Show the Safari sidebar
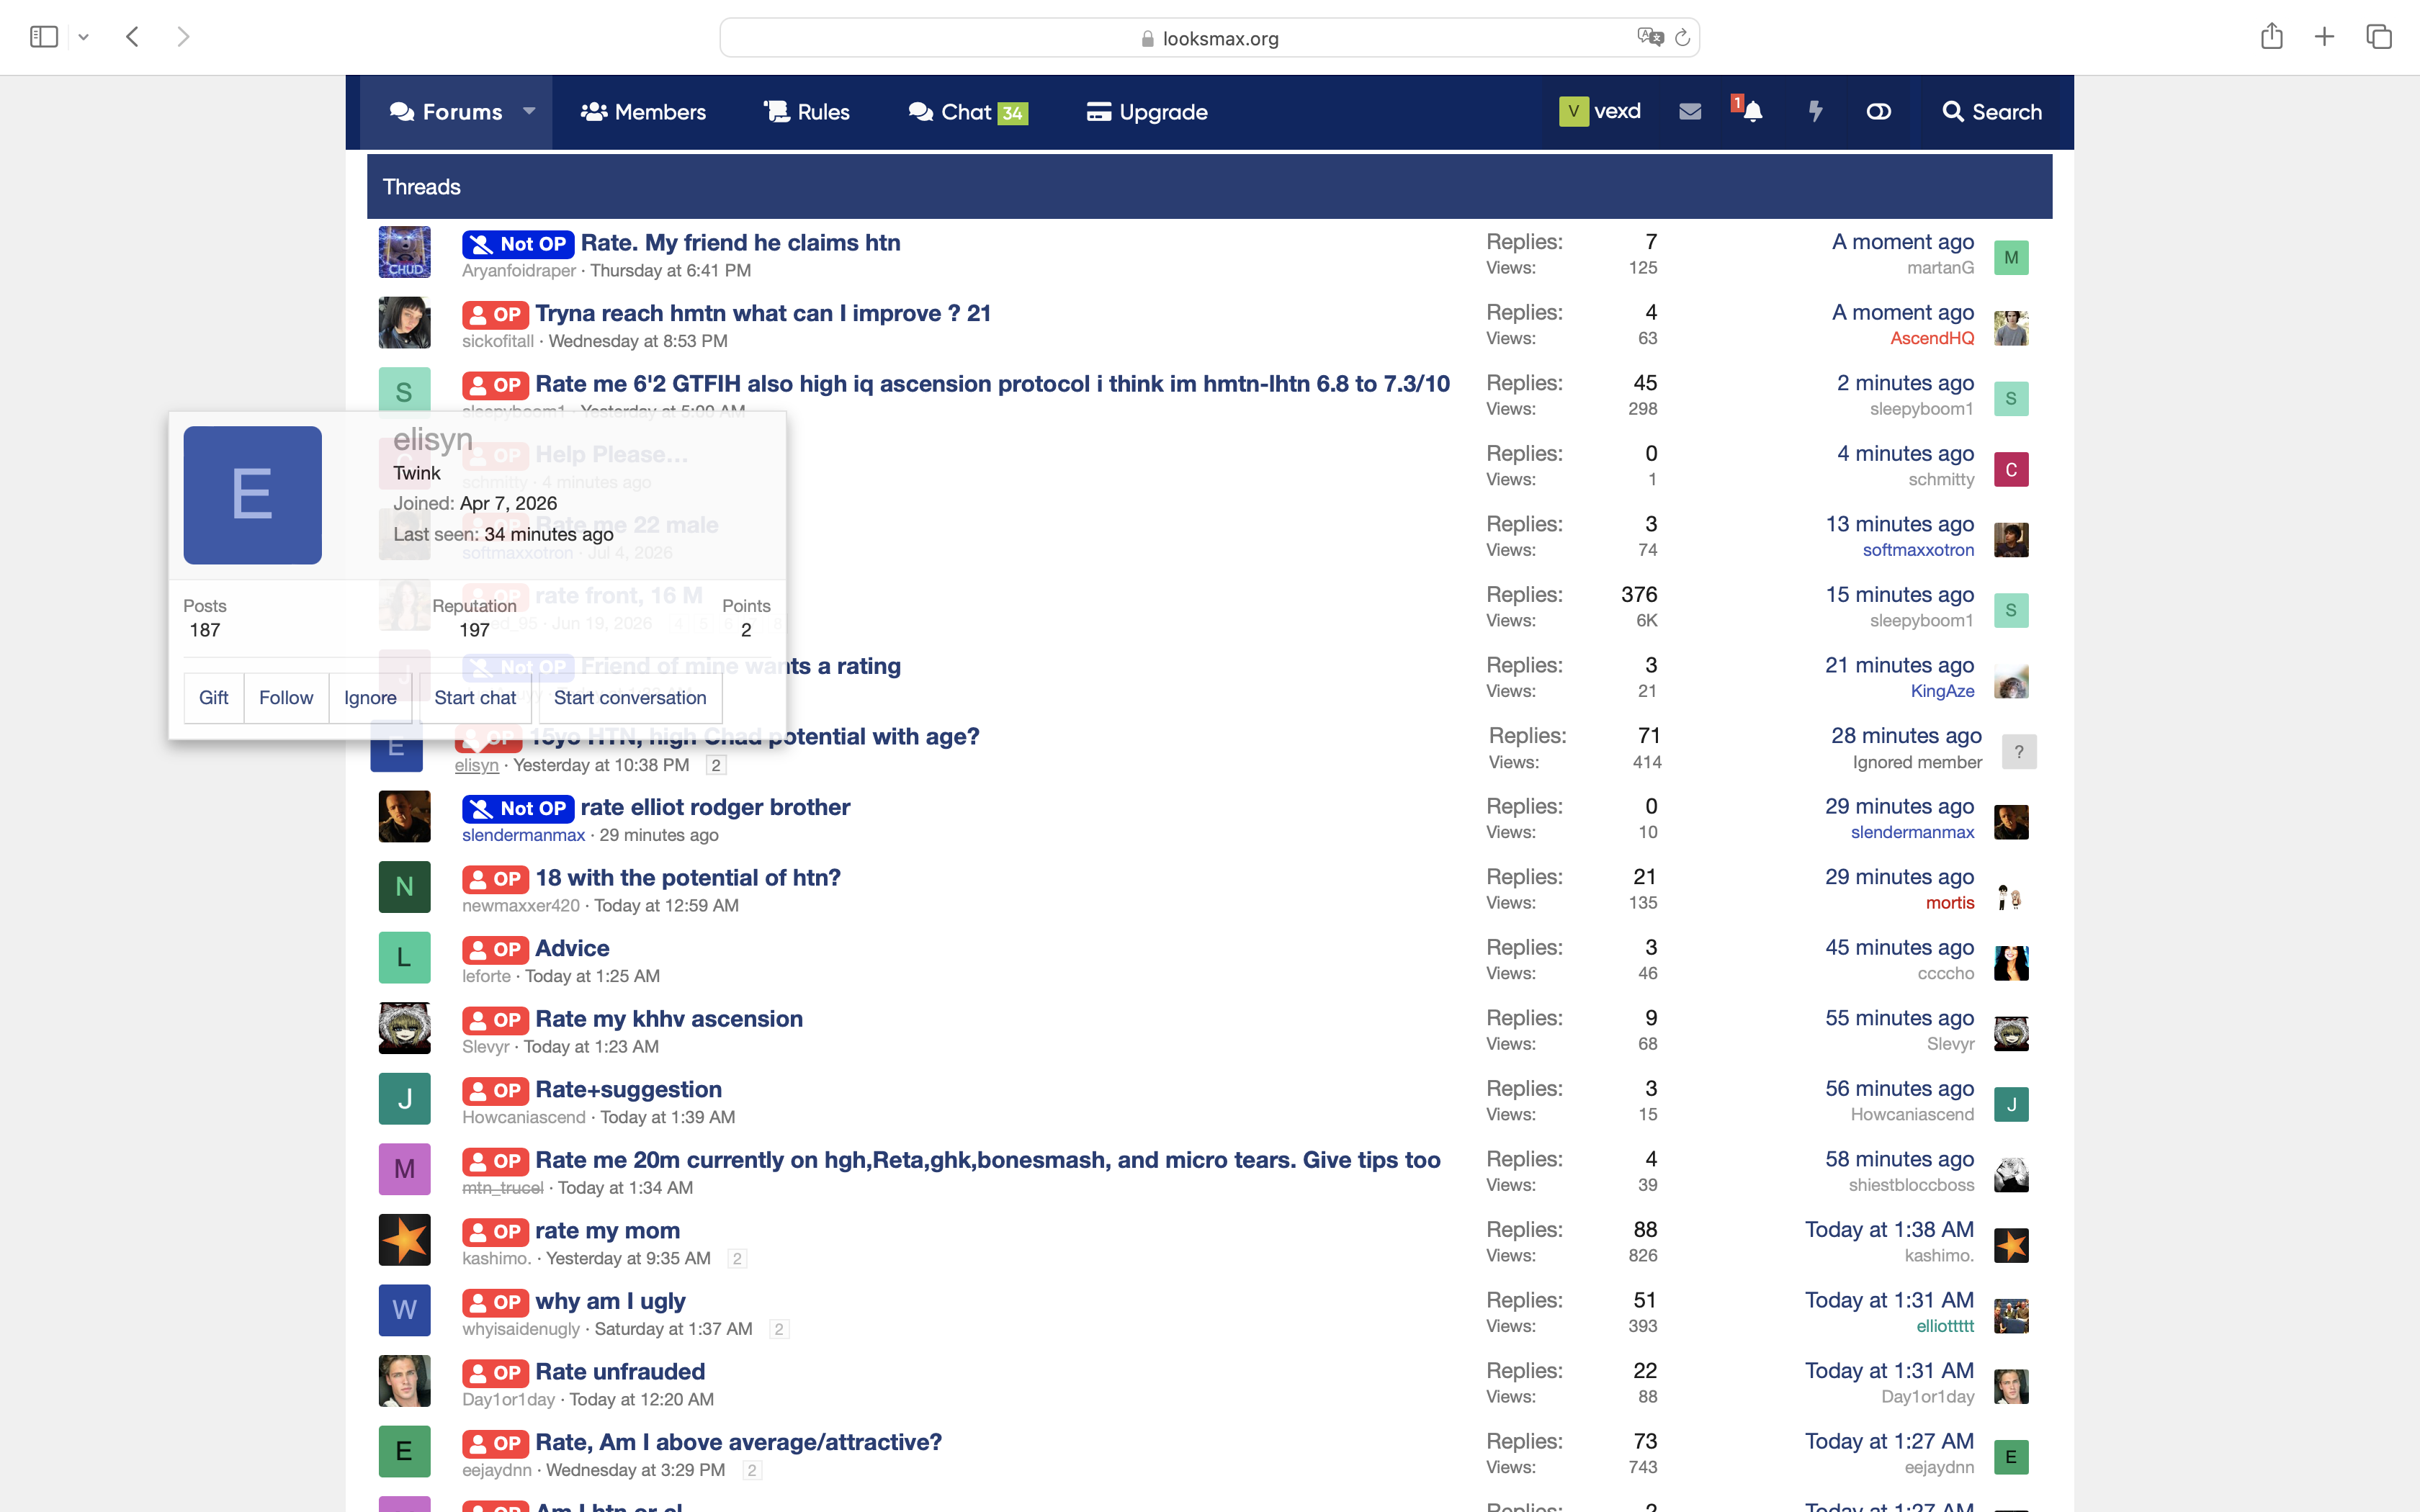 click(44, 37)
